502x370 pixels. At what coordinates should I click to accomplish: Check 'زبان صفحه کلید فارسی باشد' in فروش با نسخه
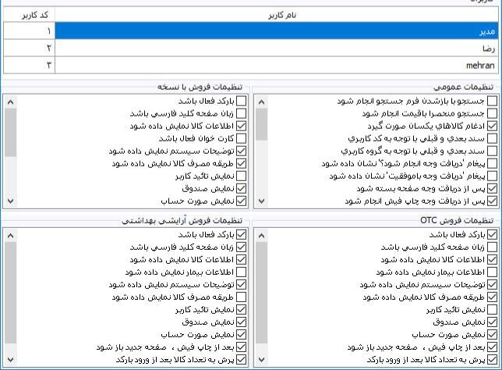tap(241, 113)
